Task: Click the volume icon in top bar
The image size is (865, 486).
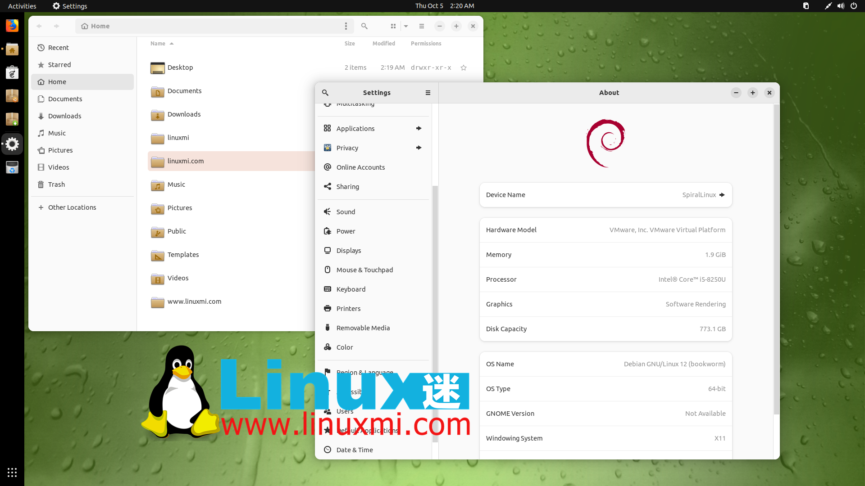Action: click(x=841, y=6)
